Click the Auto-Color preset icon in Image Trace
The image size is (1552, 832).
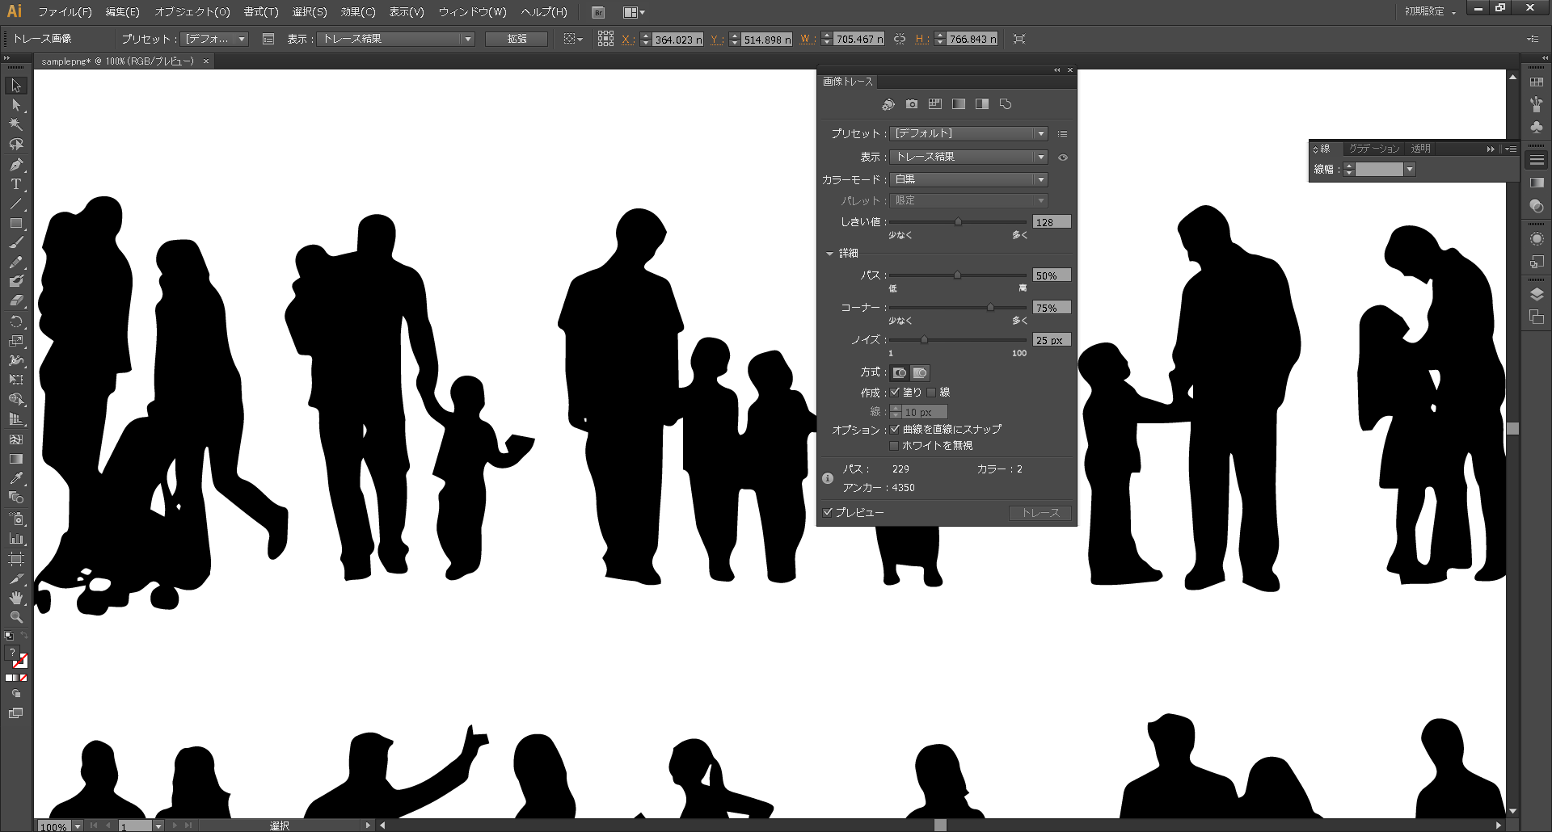[888, 104]
